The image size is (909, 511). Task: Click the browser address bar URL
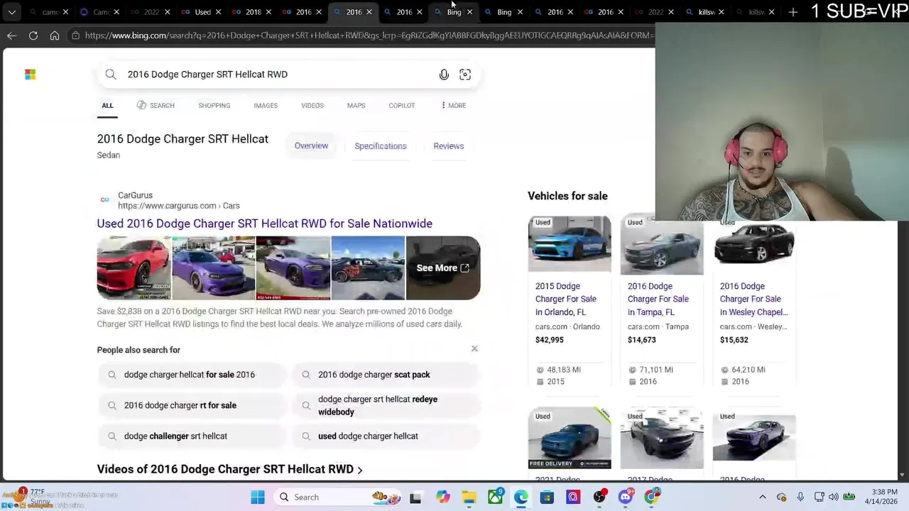[x=369, y=35]
